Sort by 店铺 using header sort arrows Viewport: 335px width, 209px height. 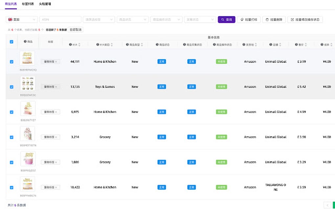click(x=280, y=45)
